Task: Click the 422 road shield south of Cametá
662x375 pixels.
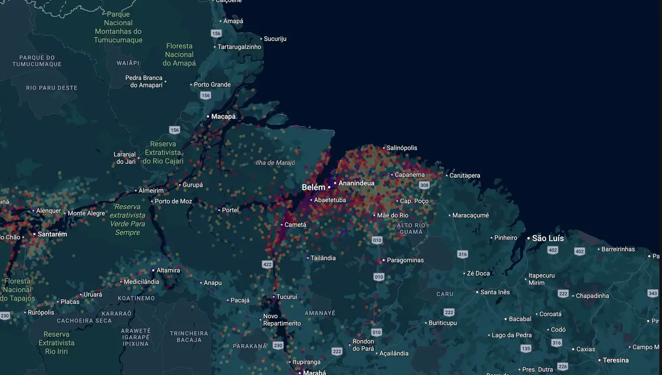Action: click(x=267, y=265)
